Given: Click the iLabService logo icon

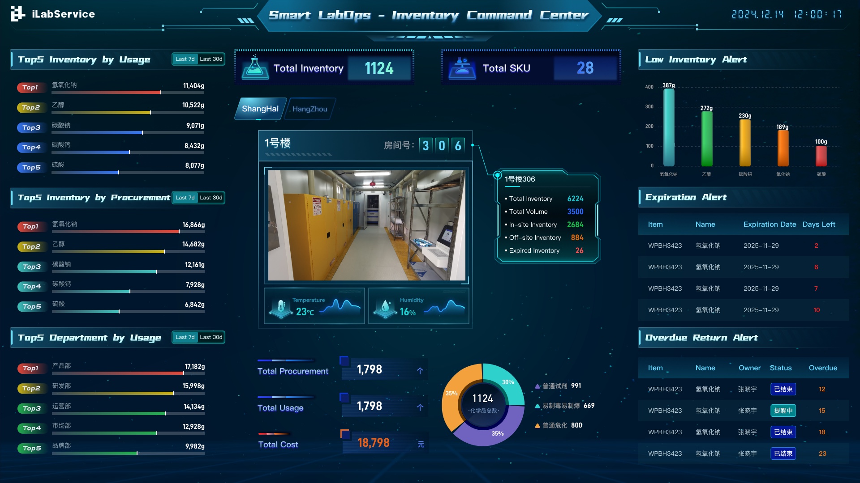Looking at the screenshot, I should (17, 14).
